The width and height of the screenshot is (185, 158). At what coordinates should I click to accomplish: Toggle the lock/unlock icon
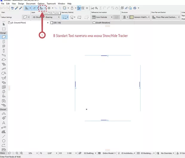coord(72,8)
